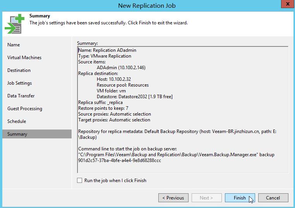Close the New Replication Job window

click(x=288, y=4)
